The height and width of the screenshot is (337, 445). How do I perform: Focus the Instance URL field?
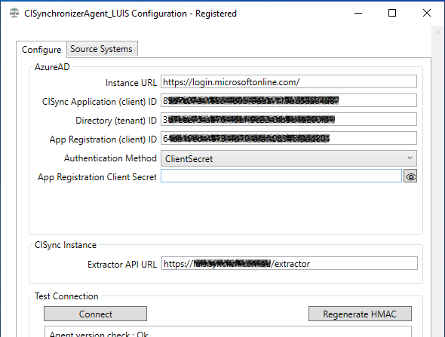(x=289, y=81)
